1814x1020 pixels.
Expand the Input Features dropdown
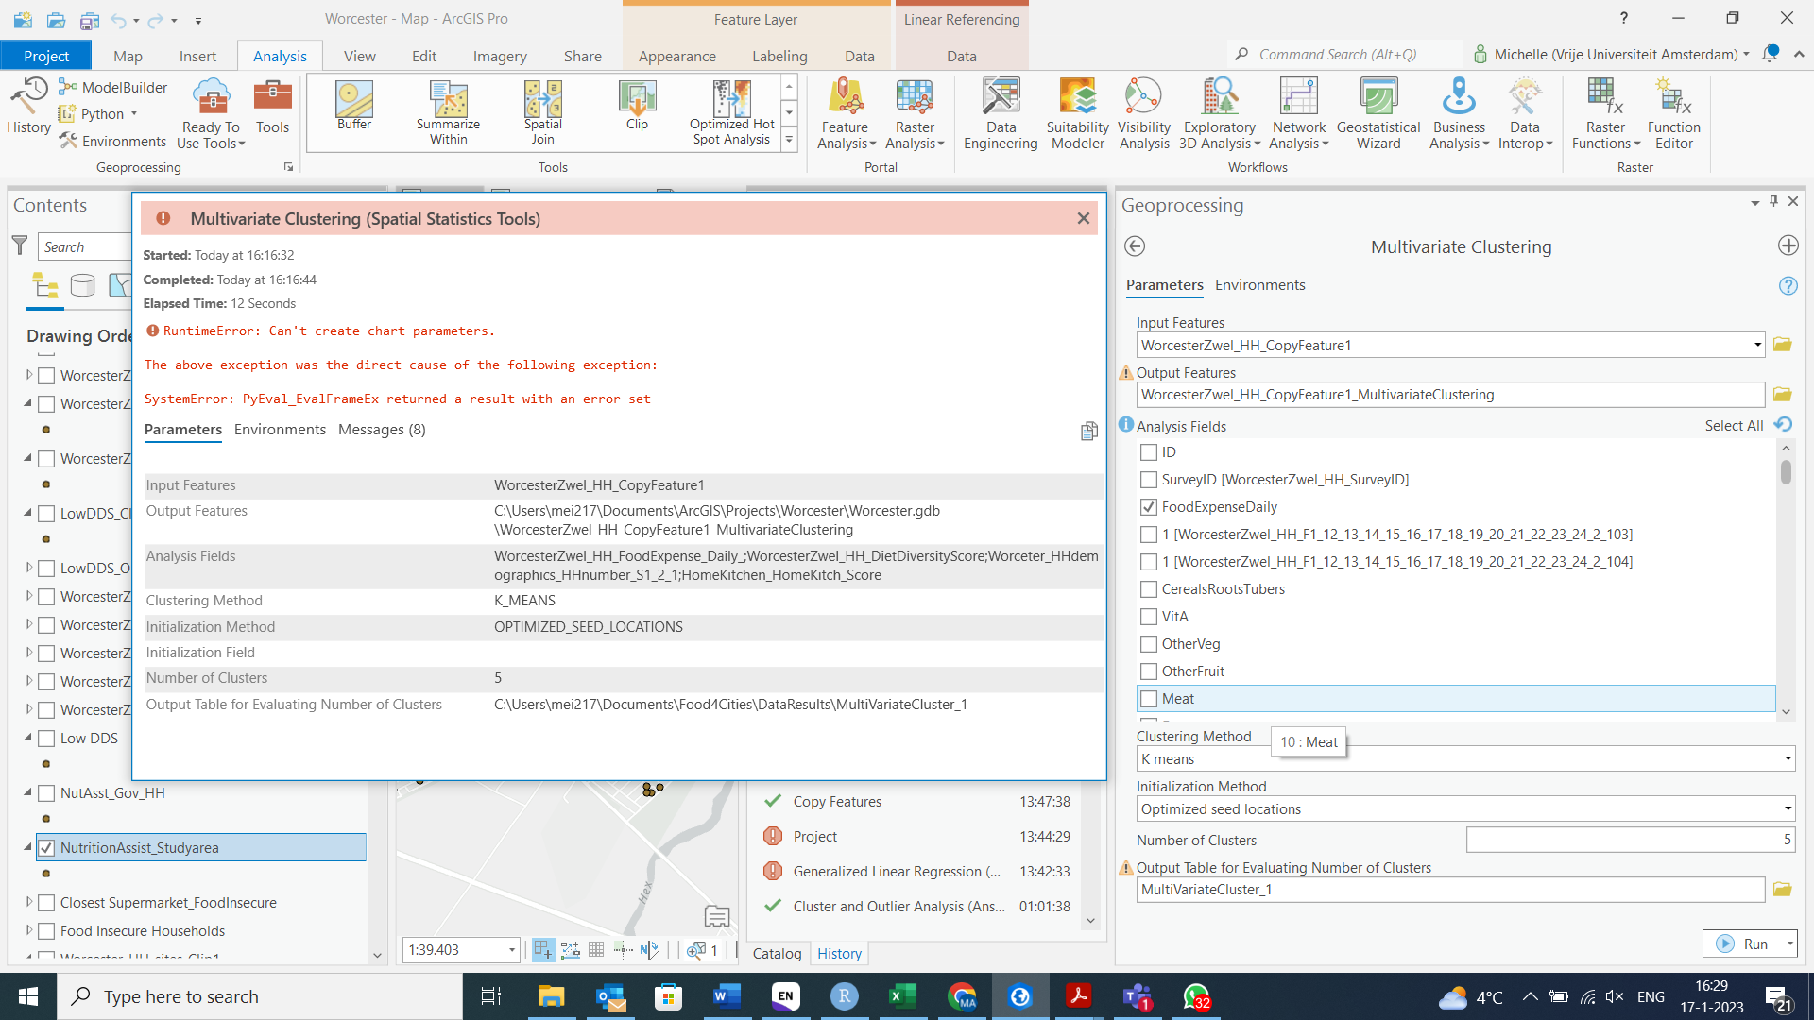(x=1757, y=346)
